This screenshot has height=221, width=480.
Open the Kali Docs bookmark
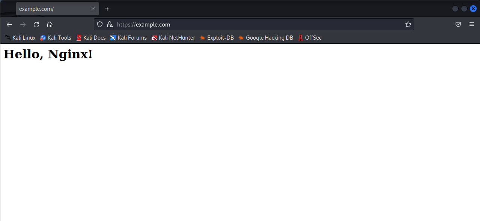(x=91, y=38)
